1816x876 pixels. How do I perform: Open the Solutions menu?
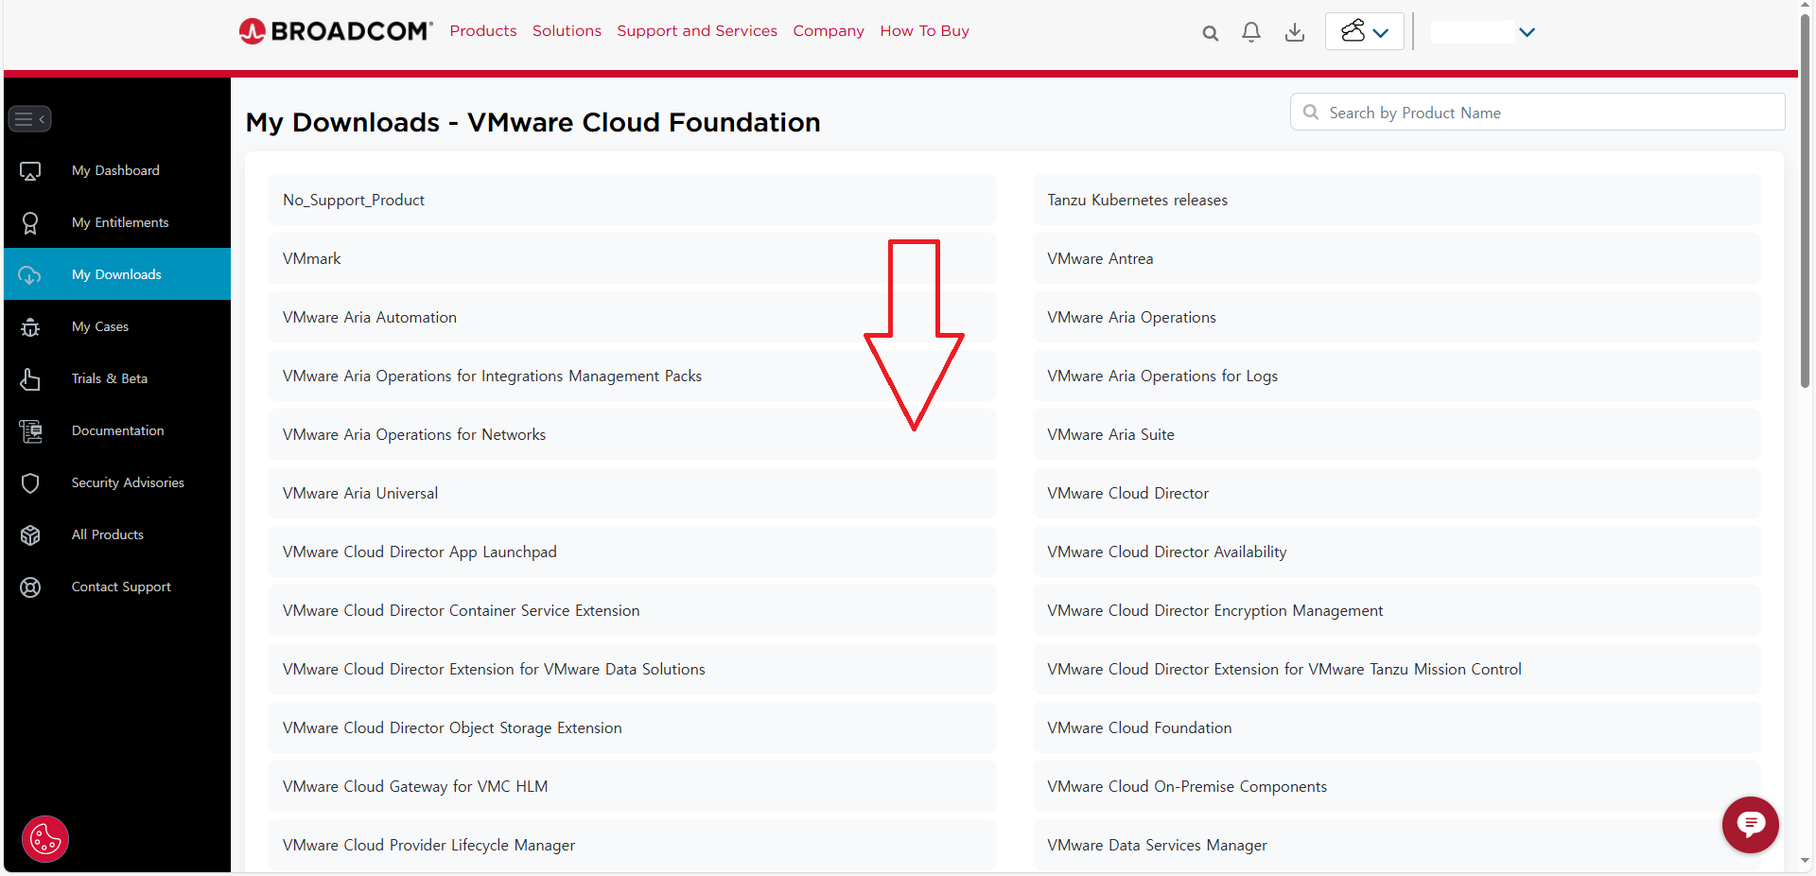[x=567, y=31]
